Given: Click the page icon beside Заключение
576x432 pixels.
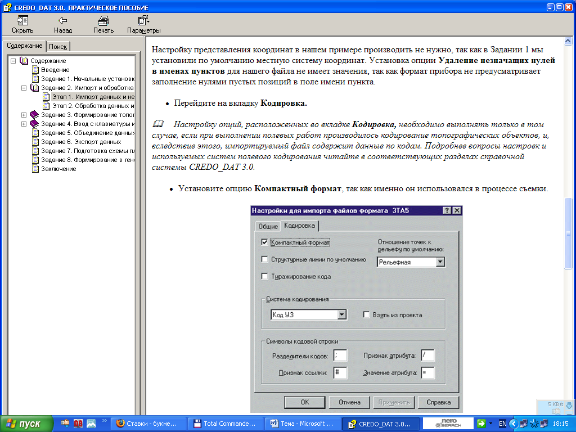Looking at the screenshot, I should (x=35, y=169).
